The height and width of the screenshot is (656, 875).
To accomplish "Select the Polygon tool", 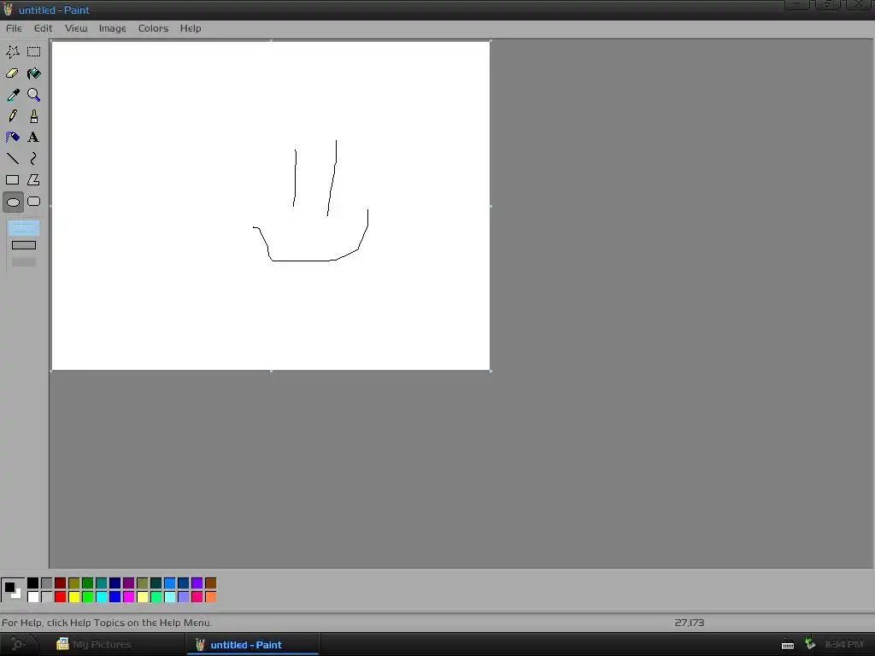I will (33, 179).
